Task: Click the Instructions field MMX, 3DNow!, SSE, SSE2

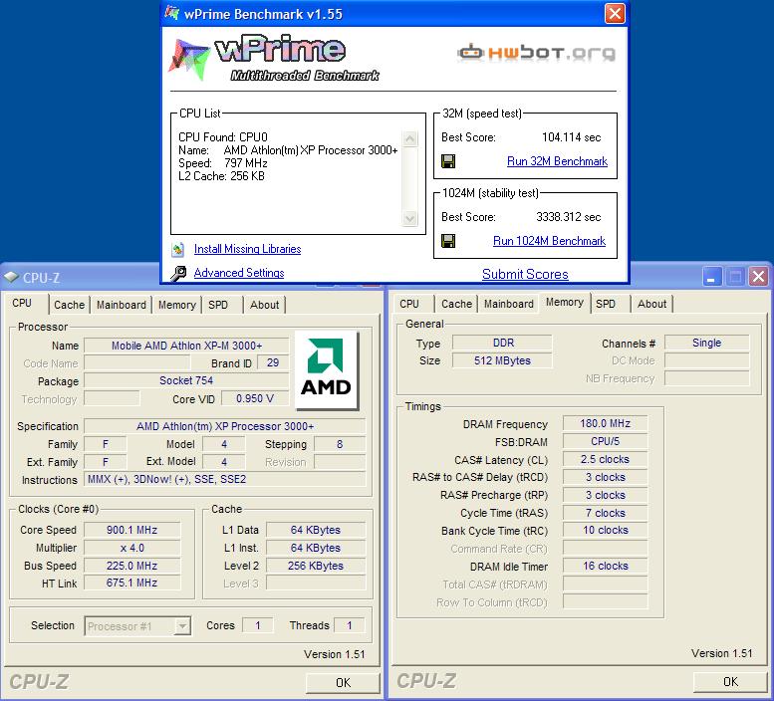Action: point(224,480)
